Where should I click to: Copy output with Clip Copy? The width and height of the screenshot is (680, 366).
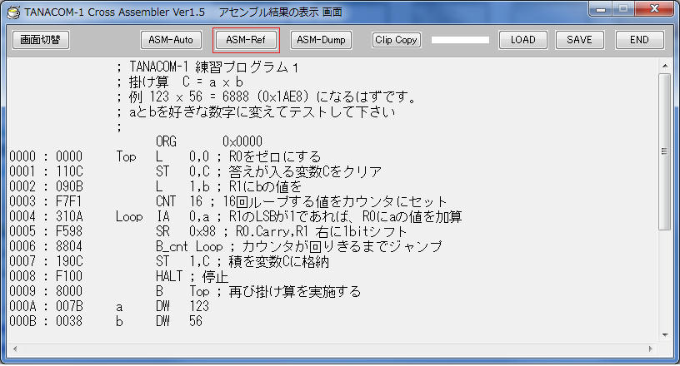tap(396, 40)
